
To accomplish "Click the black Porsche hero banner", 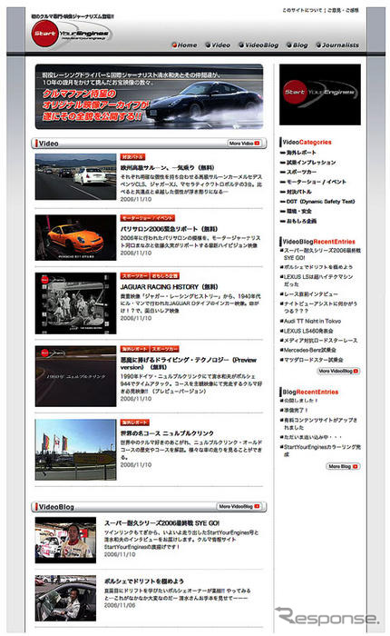I will (149, 96).
